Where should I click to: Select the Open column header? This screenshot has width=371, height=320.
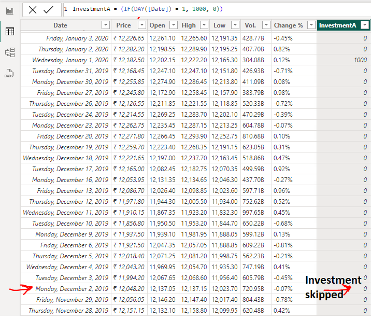pyautogui.click(x=158, y=25)
